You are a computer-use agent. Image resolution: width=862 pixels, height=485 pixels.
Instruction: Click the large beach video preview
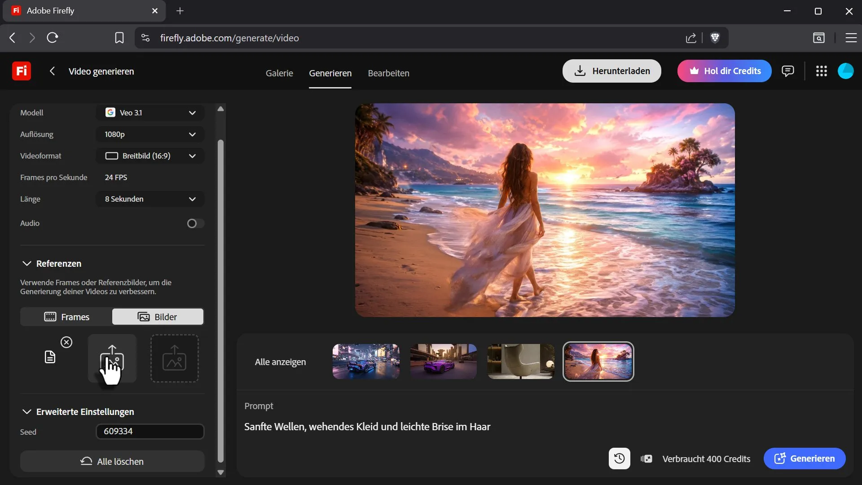[x=545, y=210]
